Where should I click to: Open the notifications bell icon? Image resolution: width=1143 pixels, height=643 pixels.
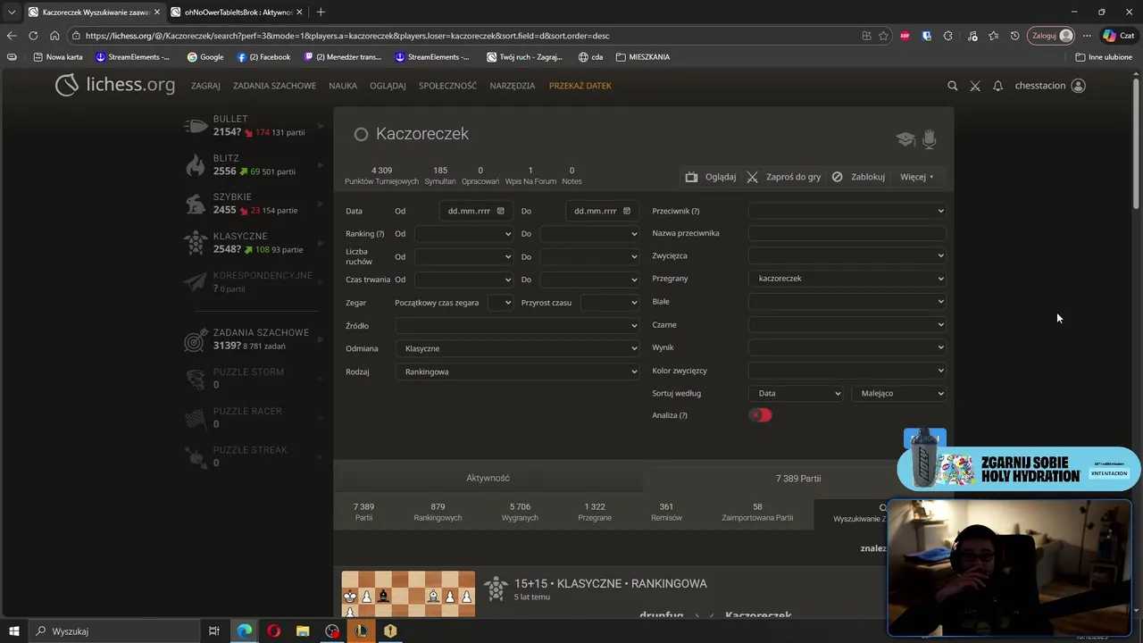point(997,86)
